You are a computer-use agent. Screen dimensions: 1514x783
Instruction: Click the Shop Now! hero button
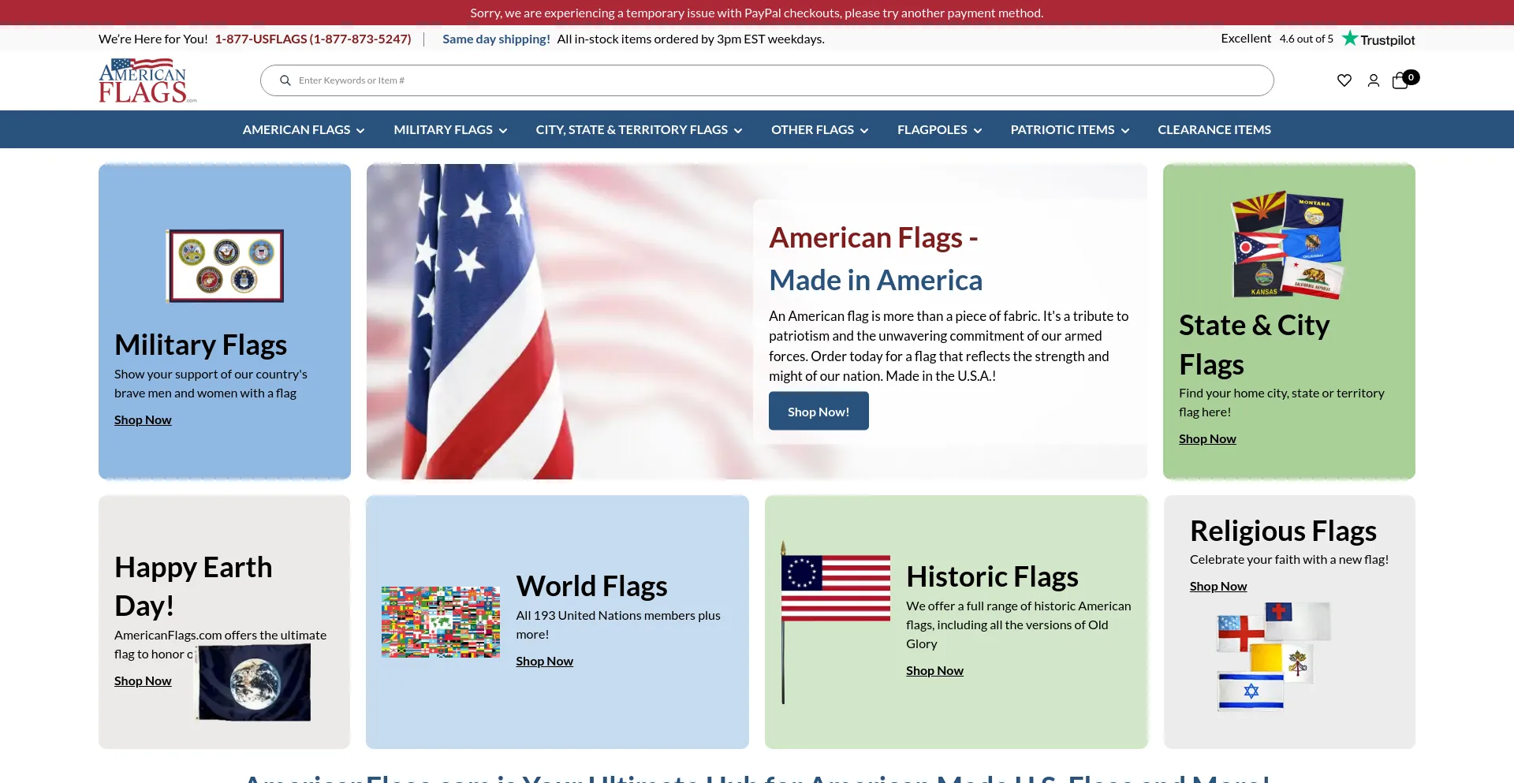coord(819,411)
